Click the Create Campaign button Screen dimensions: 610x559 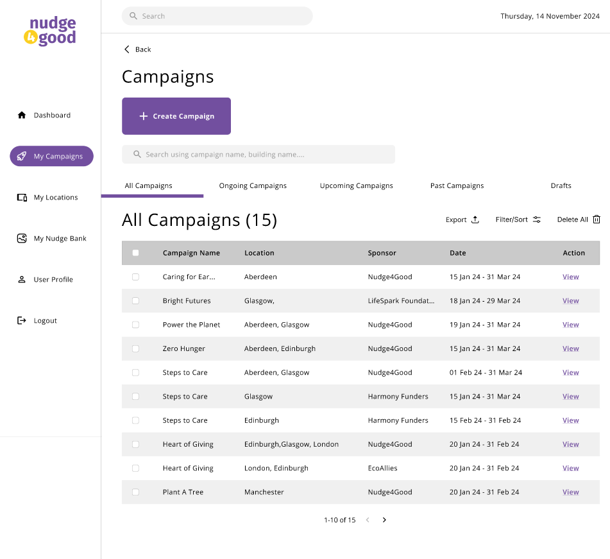coord(176,116)
